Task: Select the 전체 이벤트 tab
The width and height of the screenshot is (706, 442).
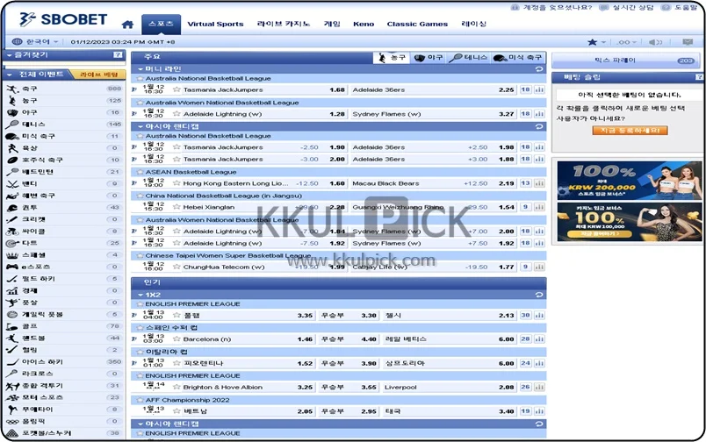Action: coord(38,75)
